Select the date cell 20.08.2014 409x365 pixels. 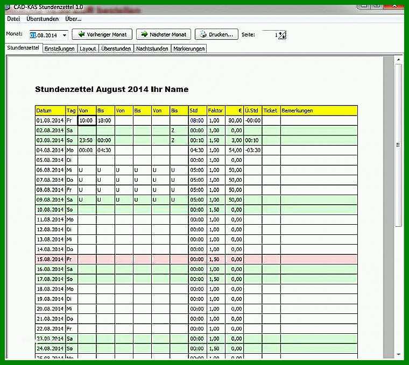(x=50, y=309)
